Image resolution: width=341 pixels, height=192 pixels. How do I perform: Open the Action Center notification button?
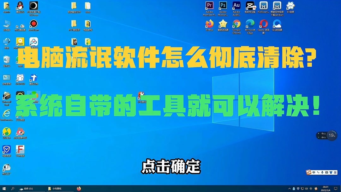[x=336, y=188]
